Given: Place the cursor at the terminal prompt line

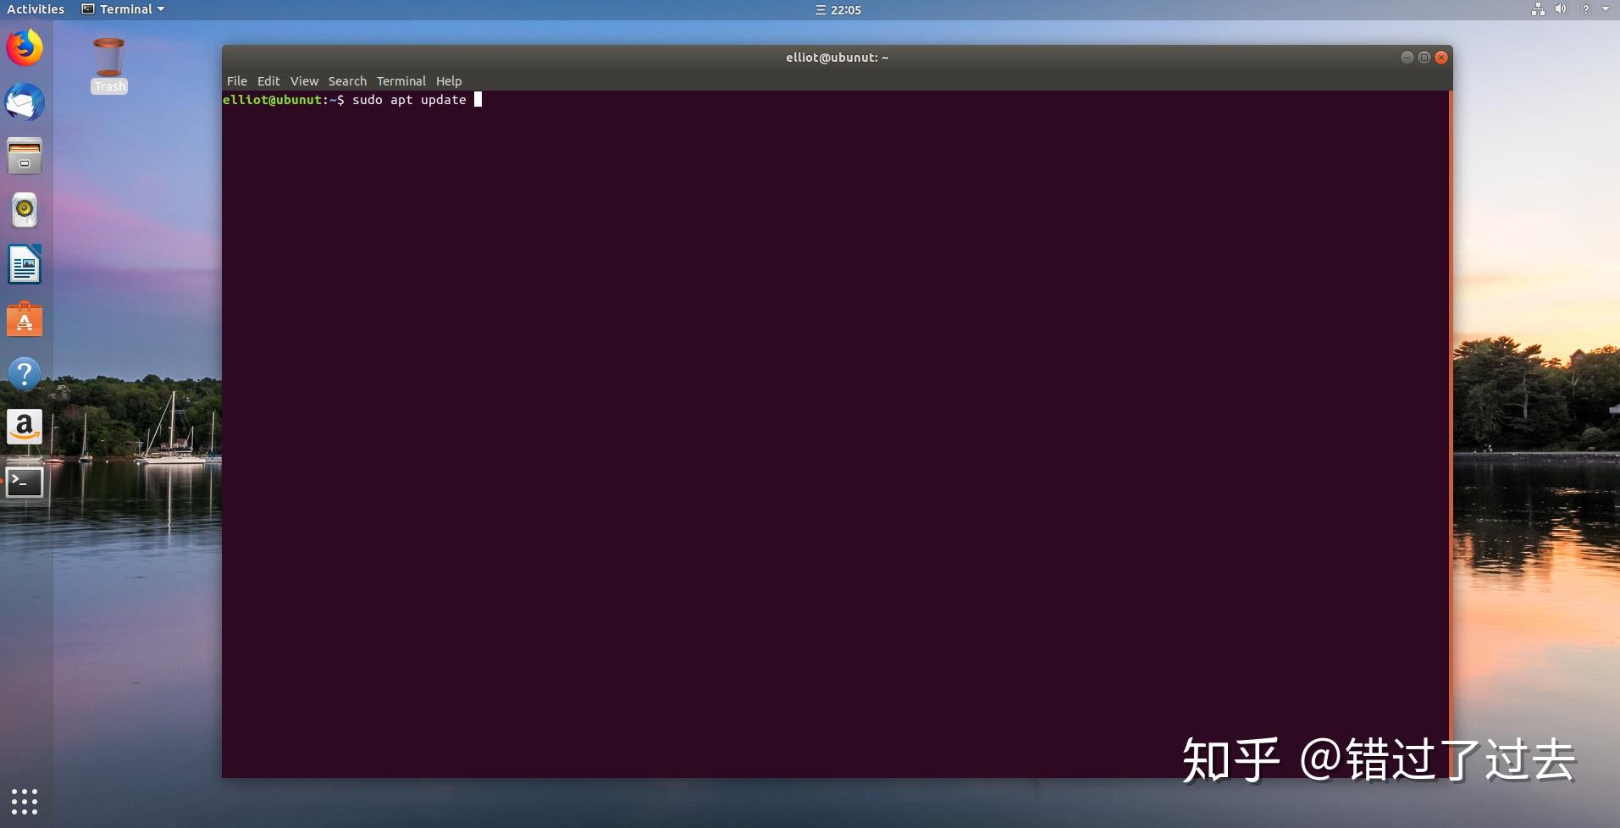Looking at the screenshot, I should (x=478, y=99).
